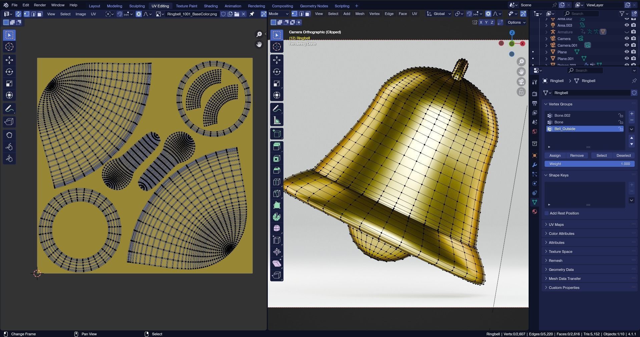Select the Extrude Region tool in the 3D viewport
Viewport: 640px width, 337px height.
277,146
